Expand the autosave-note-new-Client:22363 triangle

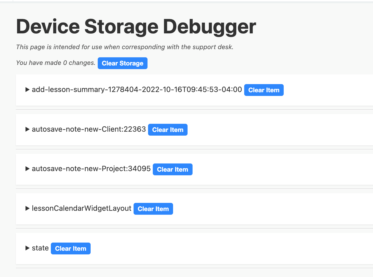click(x=27, y=129)
